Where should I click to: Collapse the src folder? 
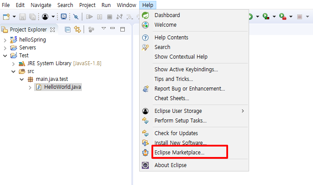pyautogui.click(x=14, y=71)
